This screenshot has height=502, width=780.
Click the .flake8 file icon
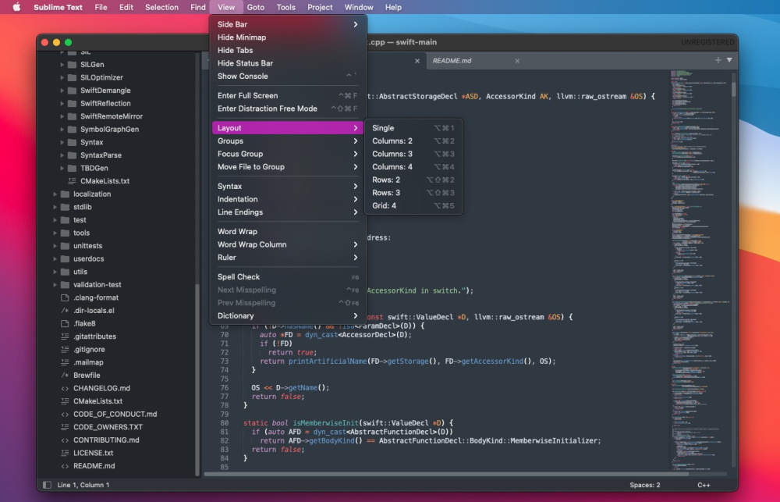click(x=65, y=323)
